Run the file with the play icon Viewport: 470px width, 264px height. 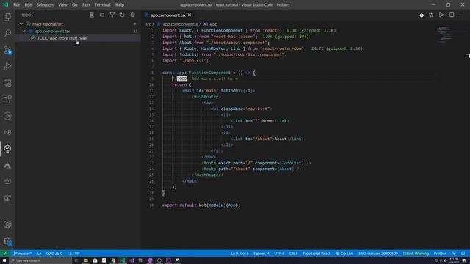(x=441, y=15)
